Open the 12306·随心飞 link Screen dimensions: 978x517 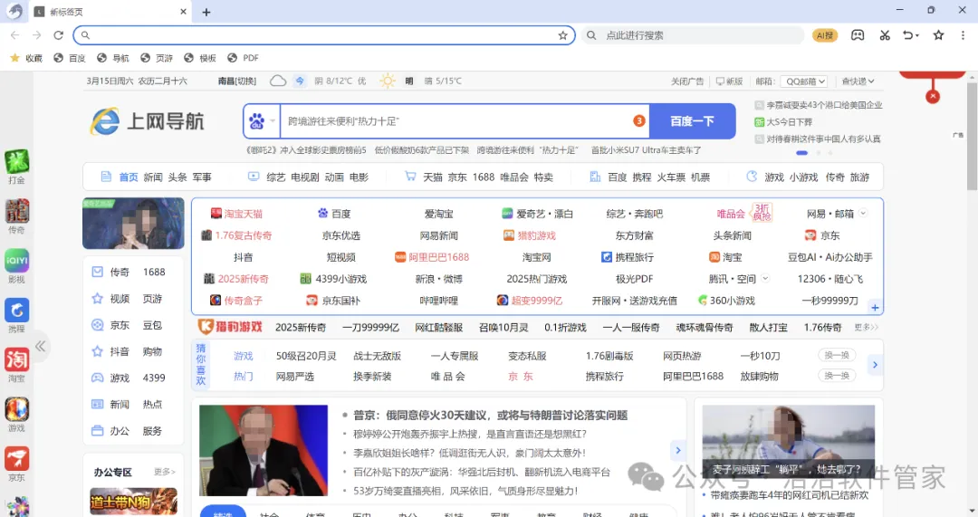coord(830,278)
